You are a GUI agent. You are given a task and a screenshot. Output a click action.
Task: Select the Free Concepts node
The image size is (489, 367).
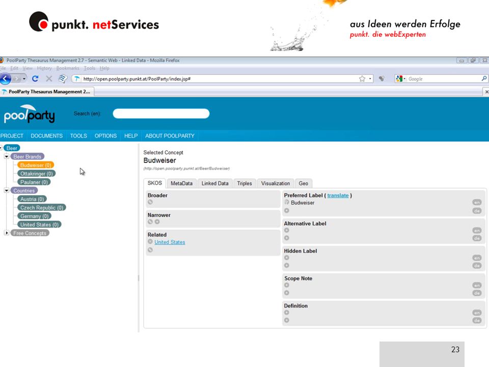tap(30, 233)
